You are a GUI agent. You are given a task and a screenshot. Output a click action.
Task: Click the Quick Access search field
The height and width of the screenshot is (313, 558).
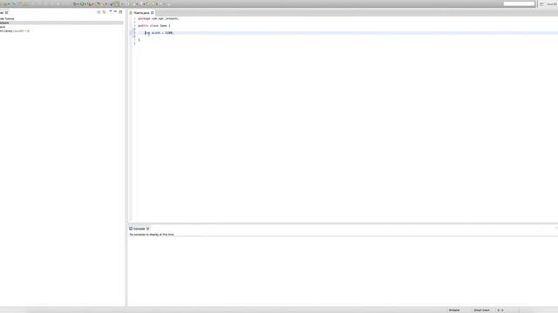(x=519, y=3)
